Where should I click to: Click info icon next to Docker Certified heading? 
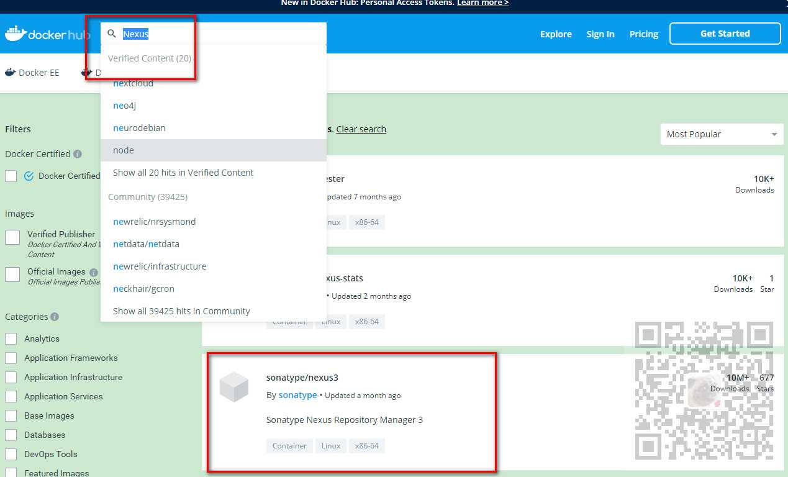[x=77, y=154]
